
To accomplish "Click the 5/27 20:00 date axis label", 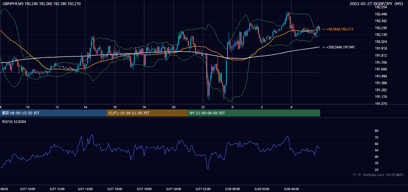I will click(174, 189).
